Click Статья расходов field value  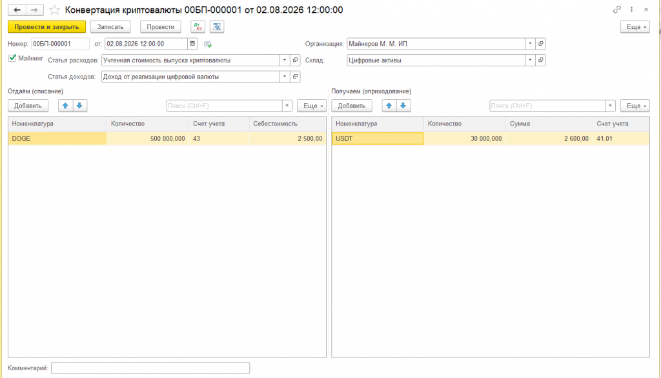click(190, 60)
